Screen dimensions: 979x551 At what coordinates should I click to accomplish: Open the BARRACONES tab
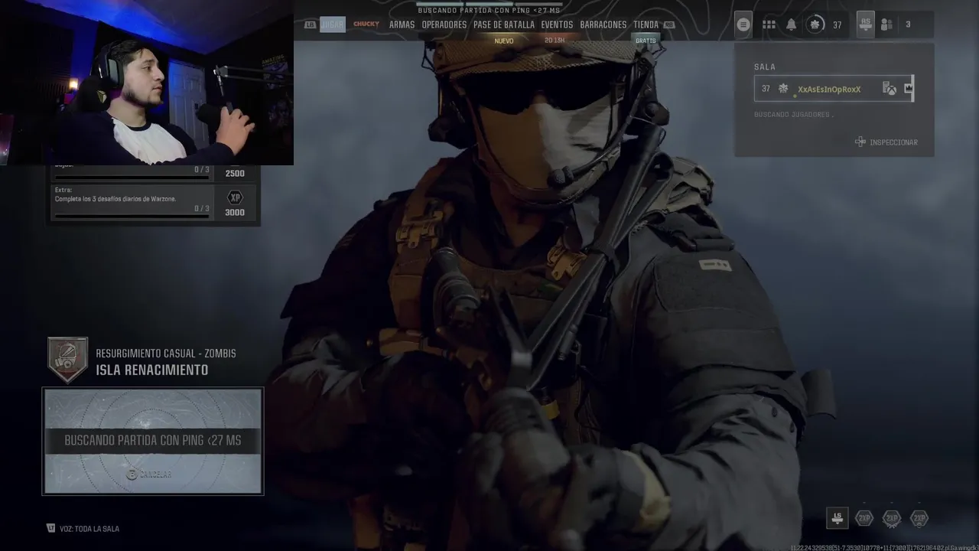[603, 24]
